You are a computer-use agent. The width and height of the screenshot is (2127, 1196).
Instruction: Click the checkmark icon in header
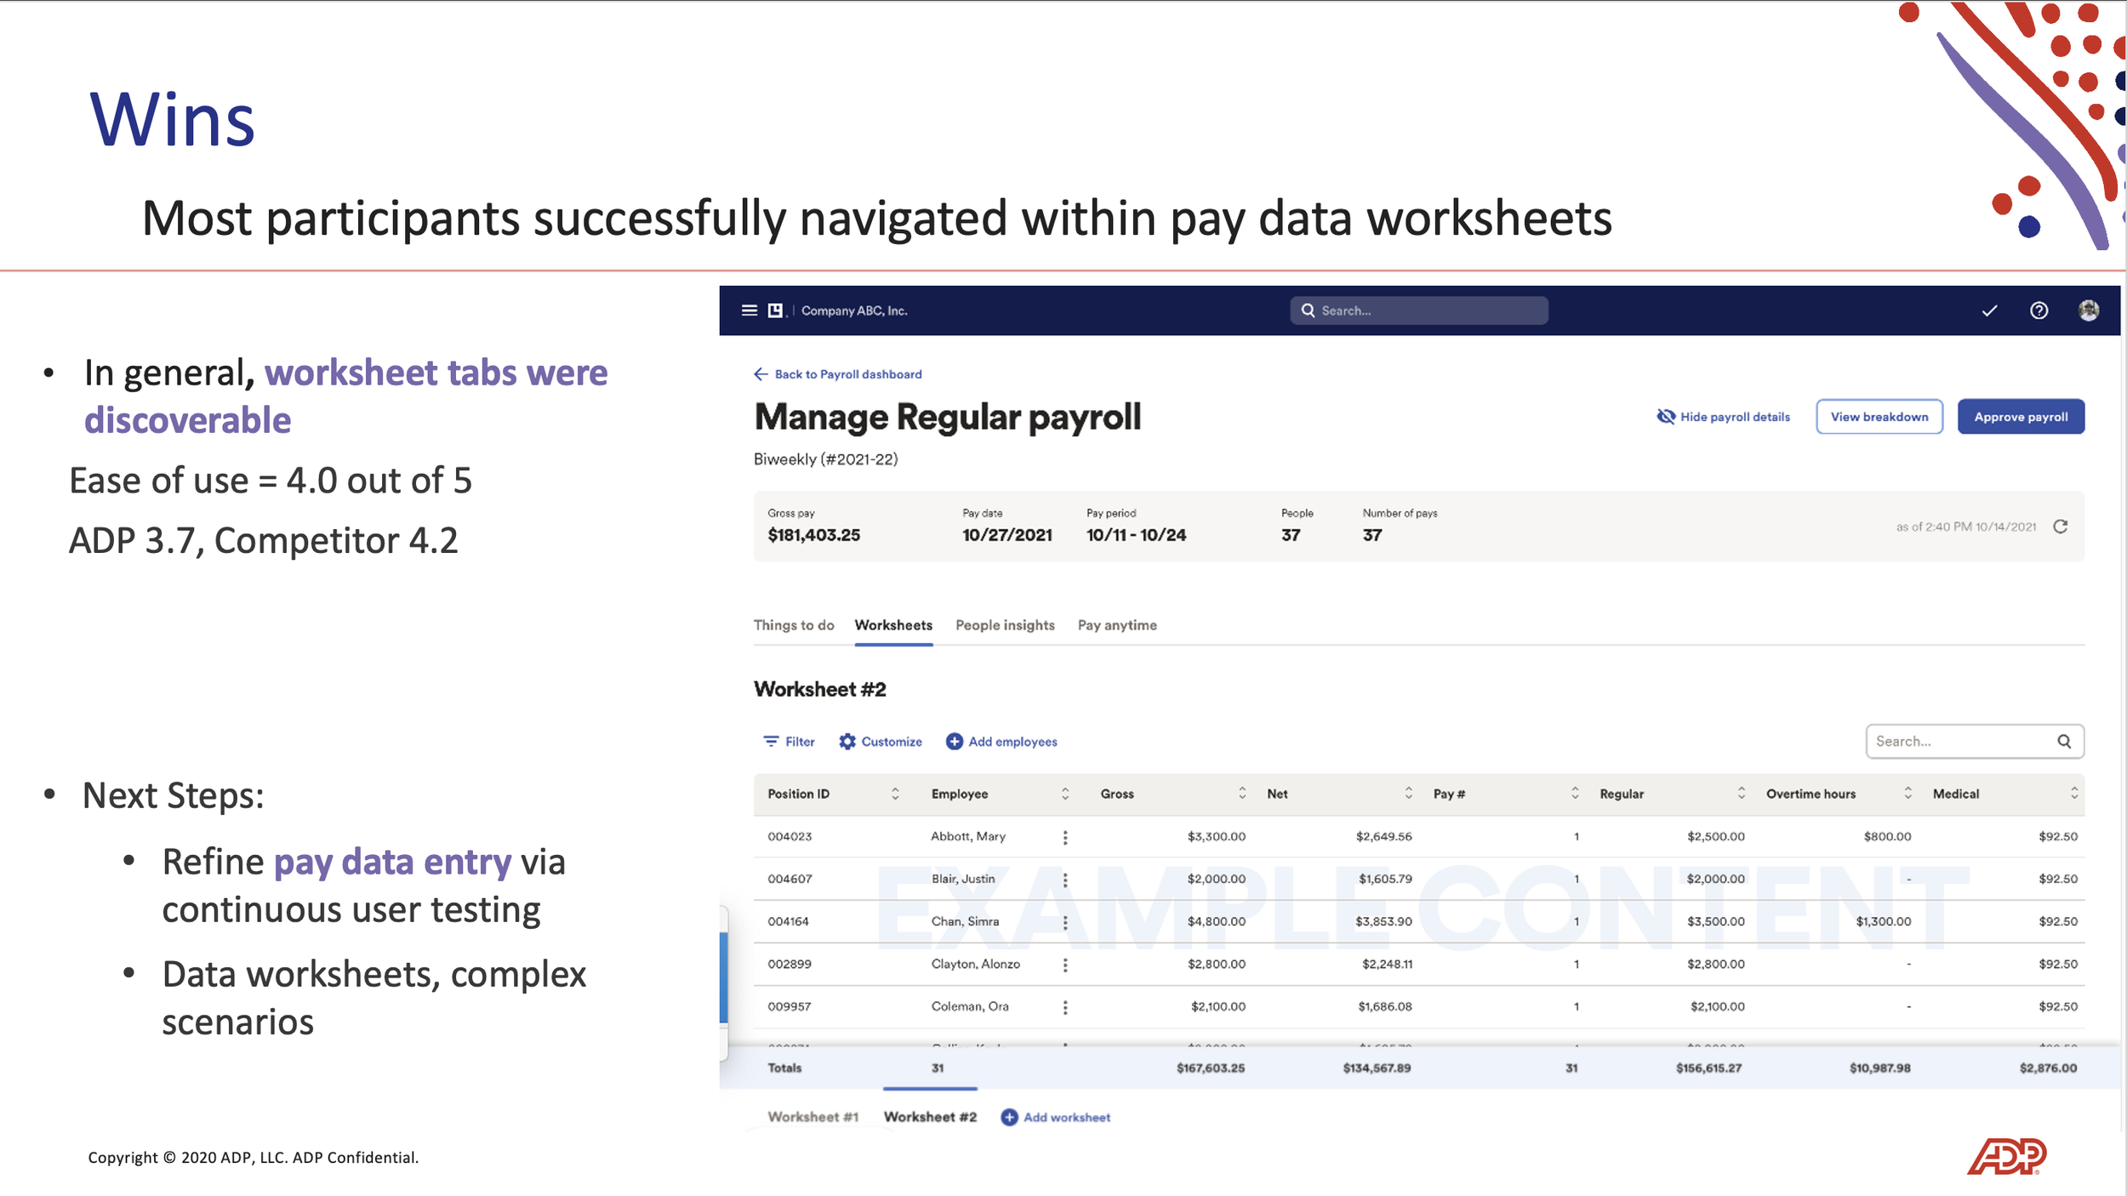coord(1989,310)
